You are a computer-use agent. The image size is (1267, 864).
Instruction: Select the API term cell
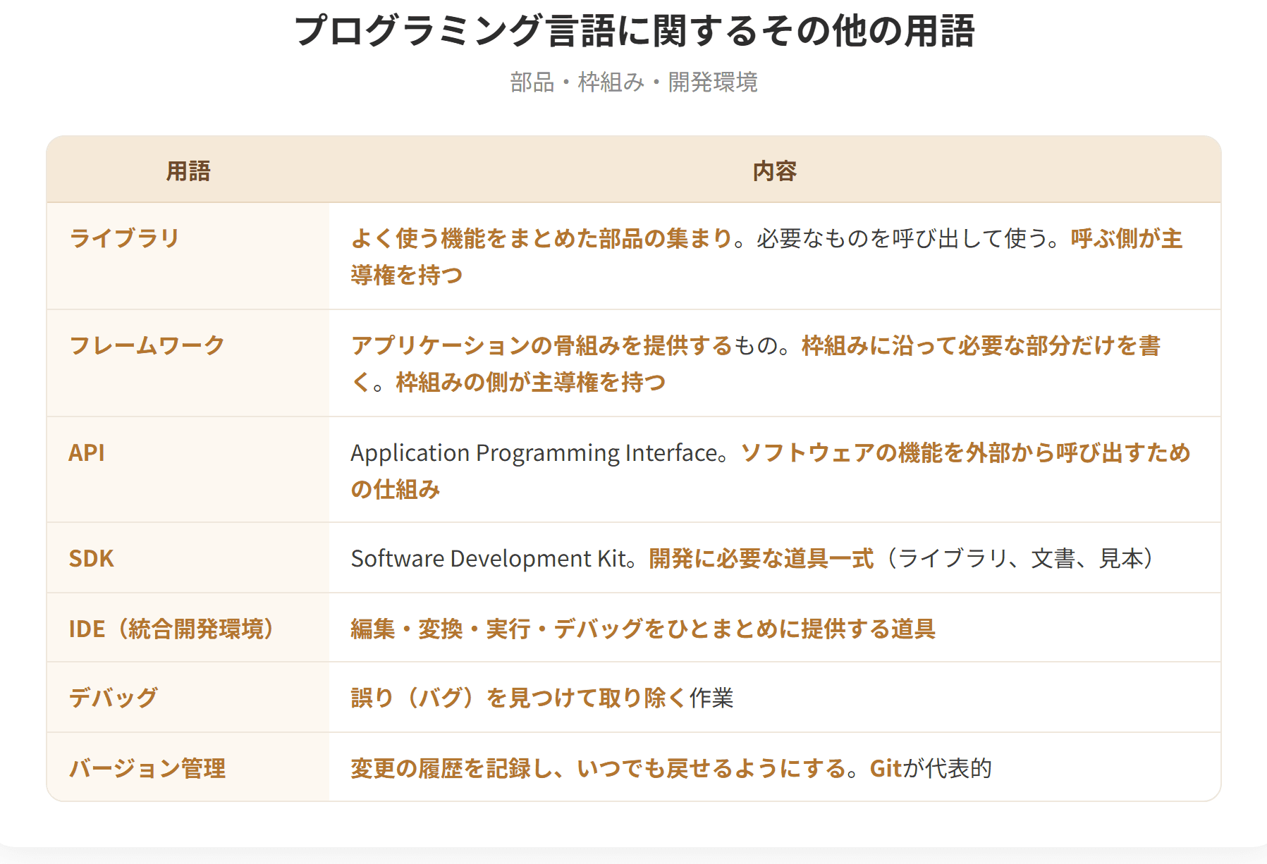click(x=188, y=469)
